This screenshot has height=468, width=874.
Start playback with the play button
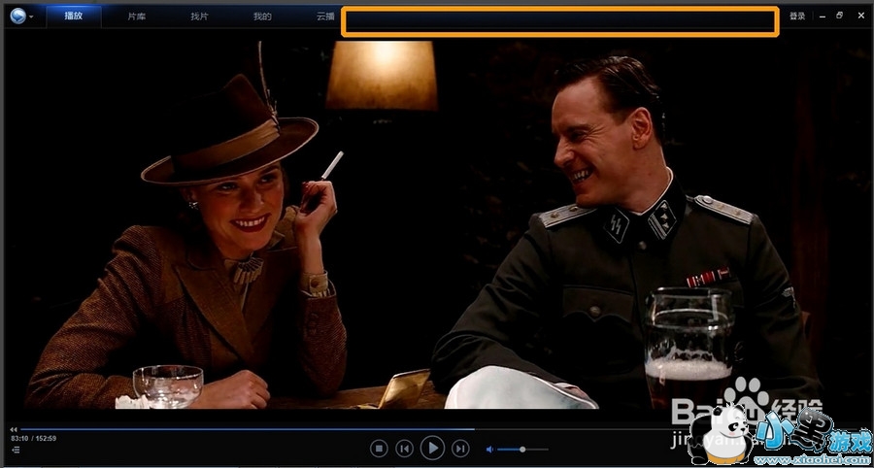[432, 448]
